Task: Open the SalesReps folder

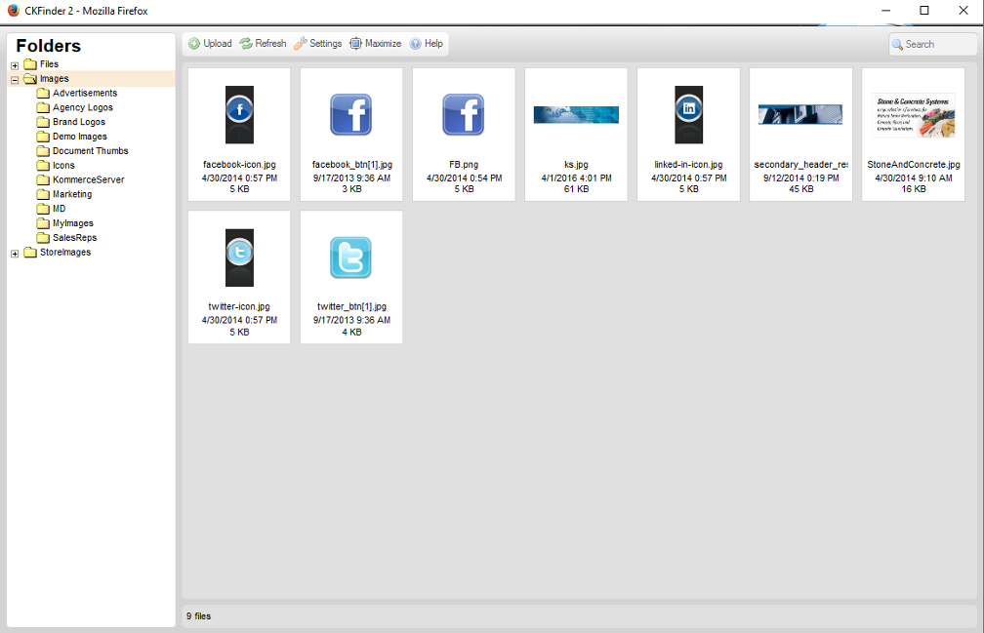Action: pyautogui.click(x=74, y=237)
